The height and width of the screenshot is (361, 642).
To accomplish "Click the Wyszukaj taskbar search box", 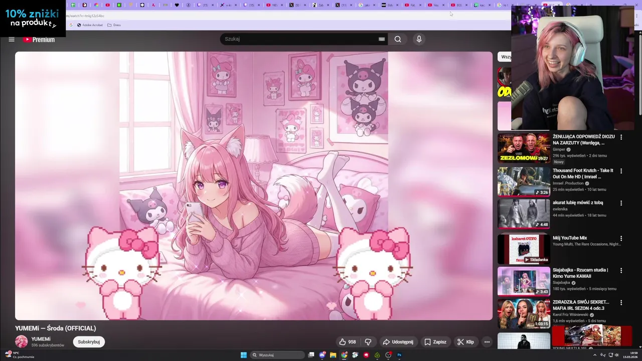I will click(x=277, y=355).
